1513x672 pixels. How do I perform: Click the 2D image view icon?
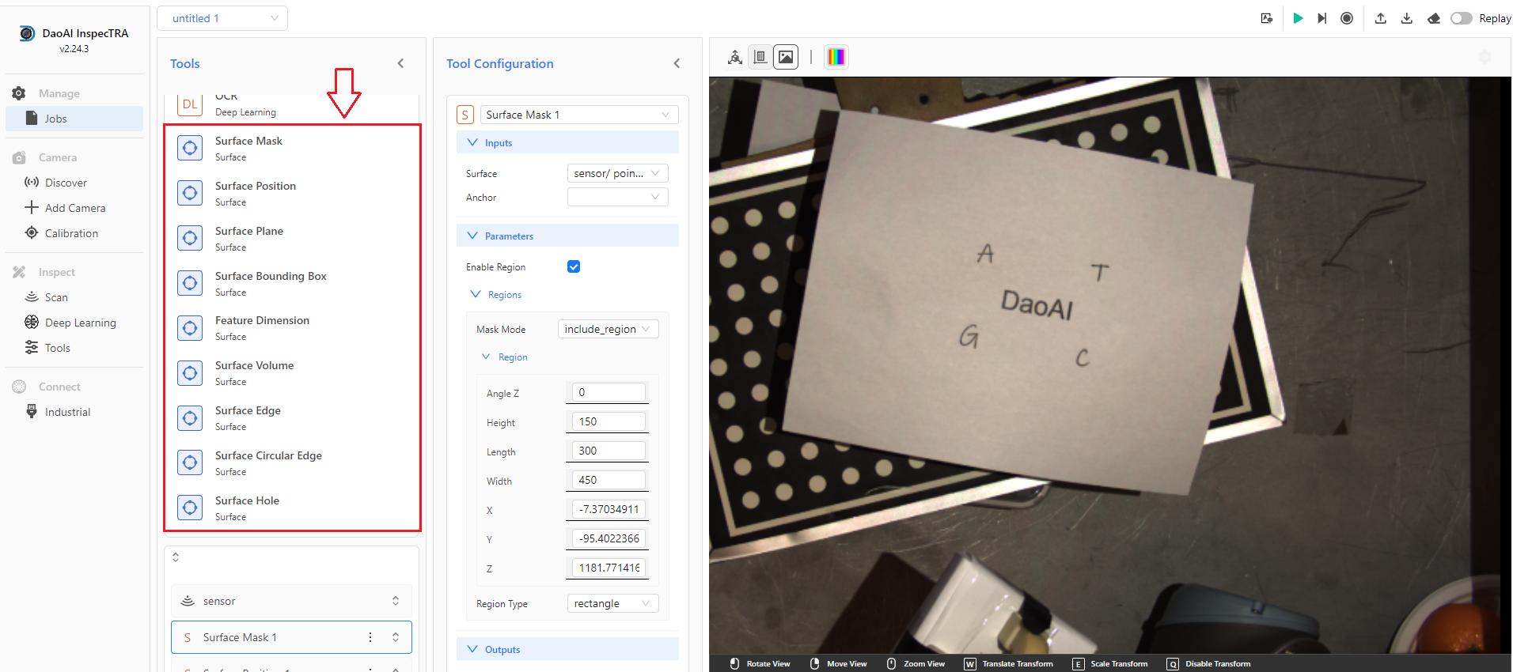(x=786, y=57)
